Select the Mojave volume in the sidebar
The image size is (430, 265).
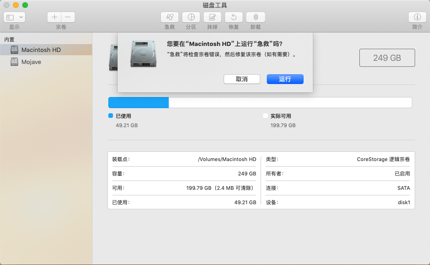46,62
